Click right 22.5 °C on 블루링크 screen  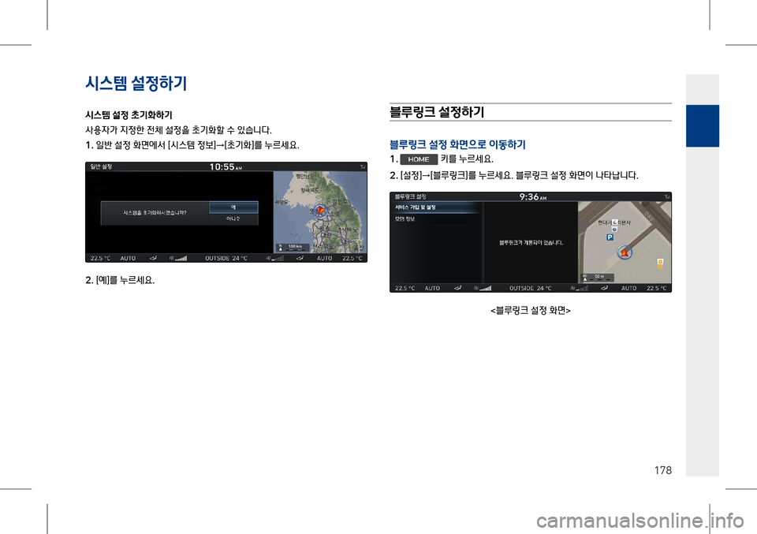pyautogui.click(x=657, y=288)
